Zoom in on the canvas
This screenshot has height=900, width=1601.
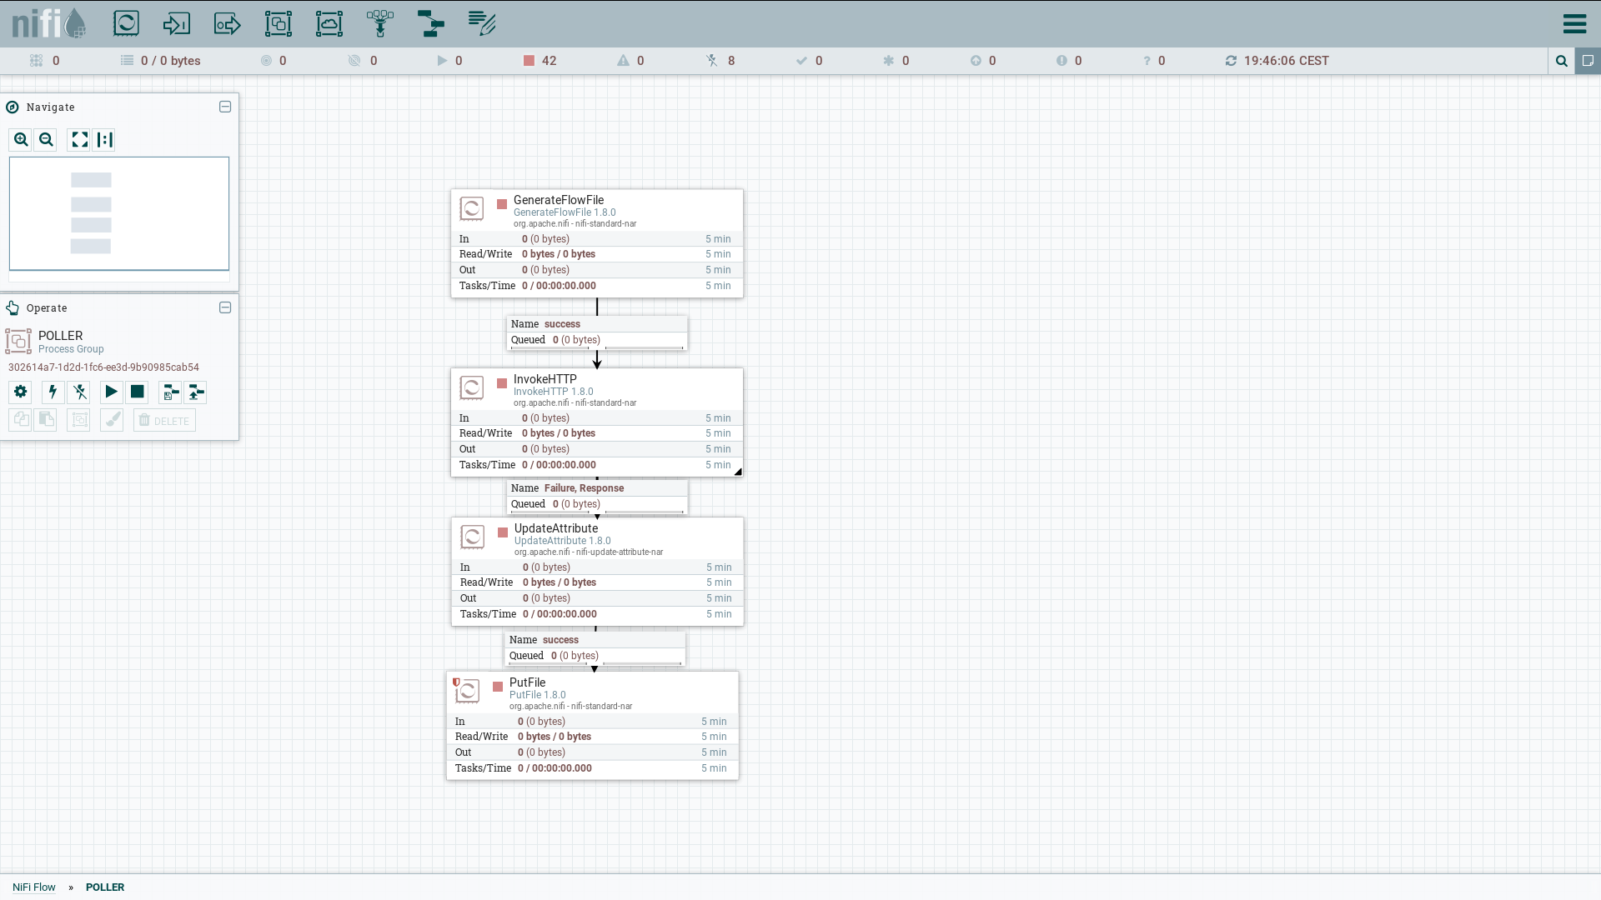21,140
